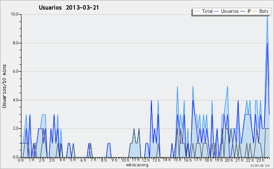The image size is (274, 169).
Task: Click the '13 h' x-axis label
Action: tap(156, 160)
